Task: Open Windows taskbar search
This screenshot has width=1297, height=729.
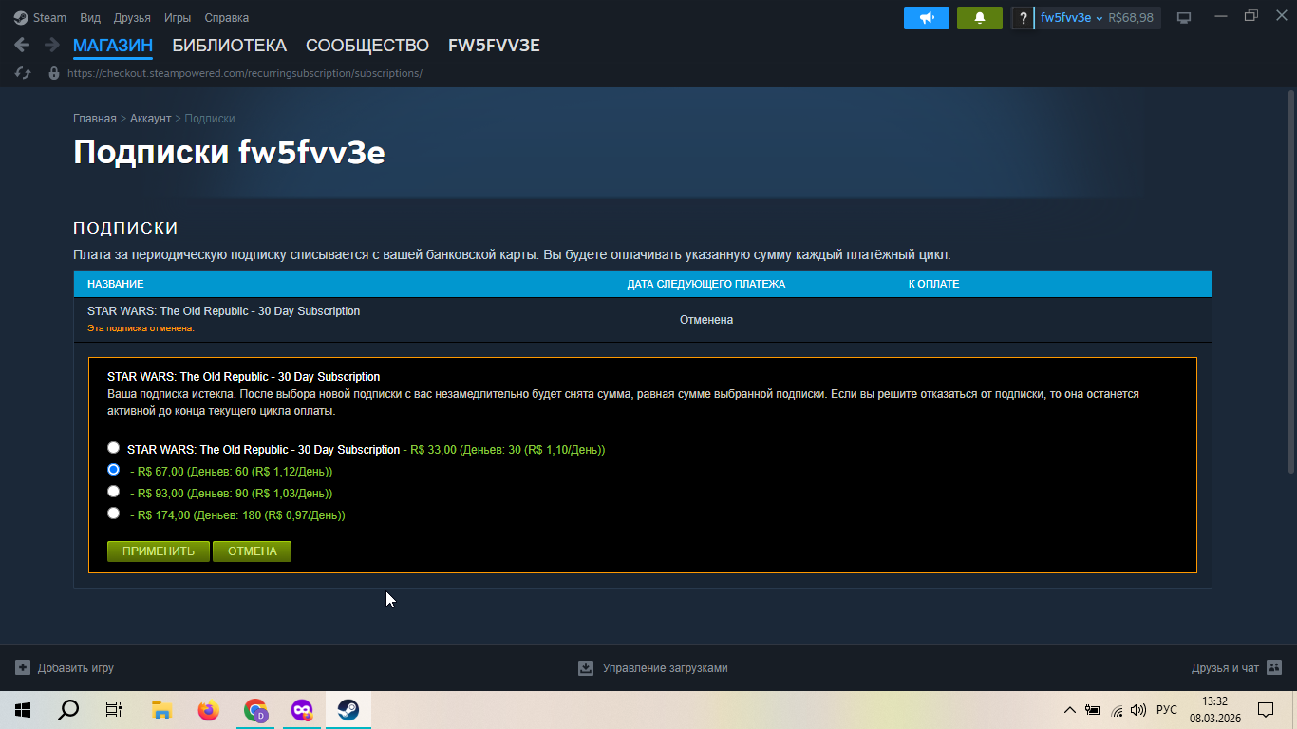Action: [x=68, y=710]
